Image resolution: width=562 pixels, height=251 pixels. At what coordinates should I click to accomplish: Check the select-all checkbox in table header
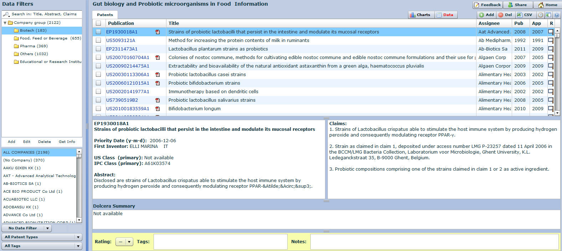[98, 23]
